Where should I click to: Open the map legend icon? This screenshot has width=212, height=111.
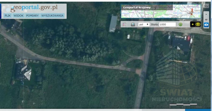point(124,24)
